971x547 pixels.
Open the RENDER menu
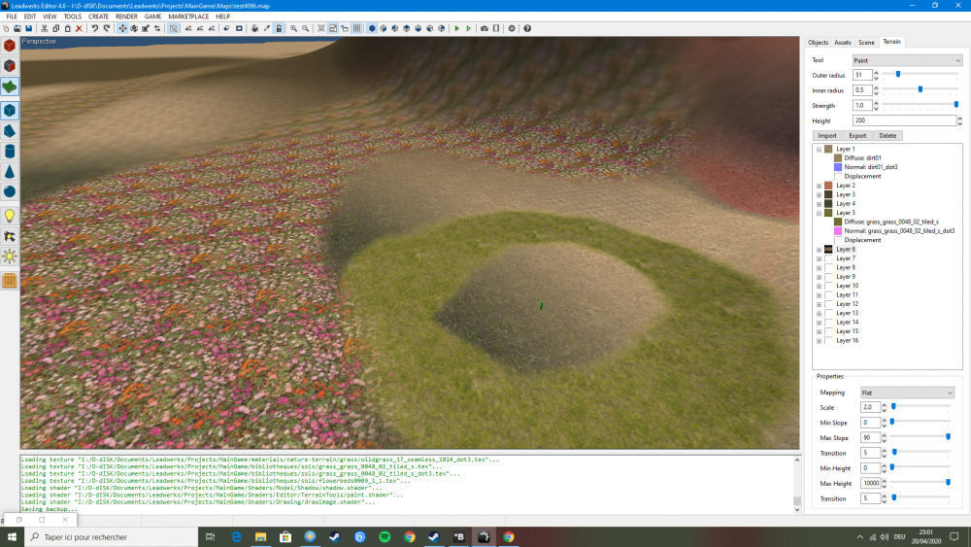[x=126, y=17]
